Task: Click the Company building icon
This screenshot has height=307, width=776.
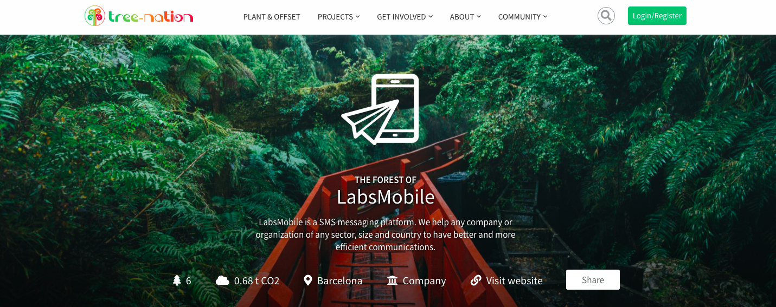Action: click(392, 280)
